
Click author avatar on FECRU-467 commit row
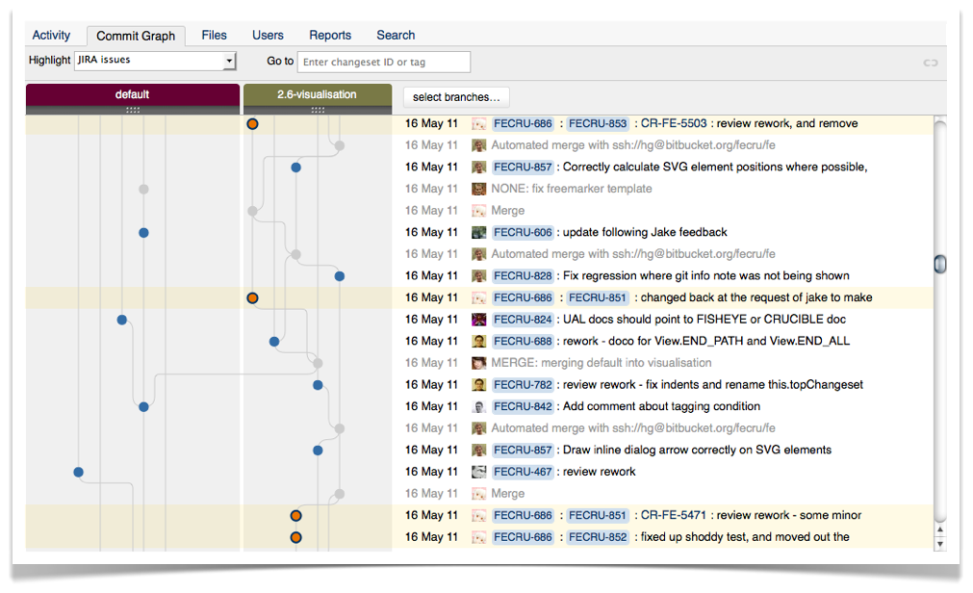click(478, 472)
